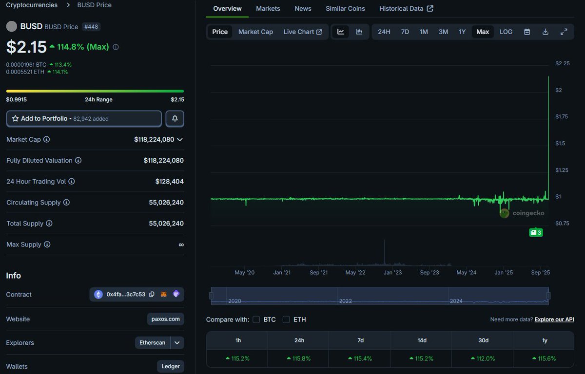Show Fully Diluted Valuation info tooltip

click(78, 160)
